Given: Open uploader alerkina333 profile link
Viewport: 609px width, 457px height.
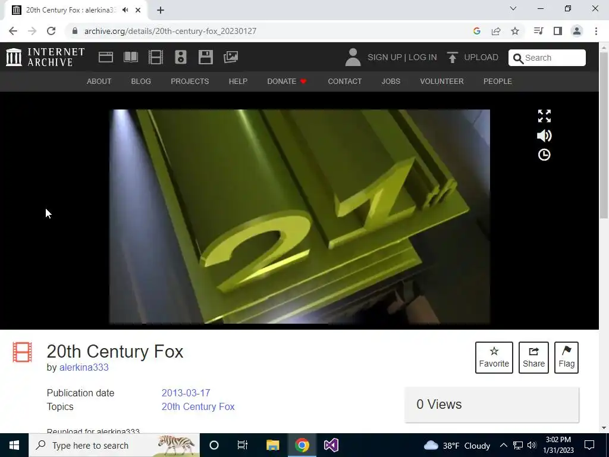Looking at the screenshot, I should pyautogui.click(x=84, y=367).
